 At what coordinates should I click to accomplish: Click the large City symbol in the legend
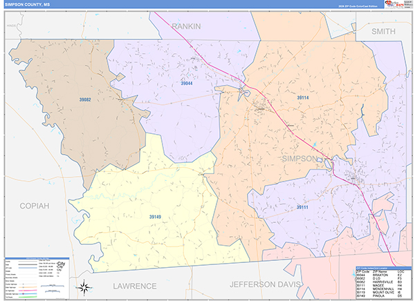(x=60, y=264)
